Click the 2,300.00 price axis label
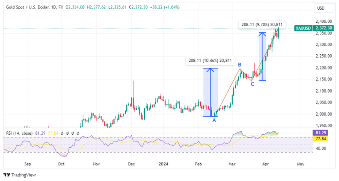Viewport: 339px width, 181px height. pyautogui.click(x=324, y=45)
